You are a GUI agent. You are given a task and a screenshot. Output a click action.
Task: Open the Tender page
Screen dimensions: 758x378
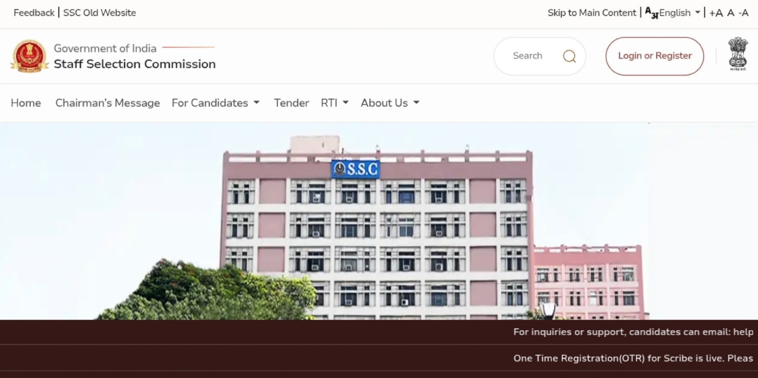click(291, 103)
